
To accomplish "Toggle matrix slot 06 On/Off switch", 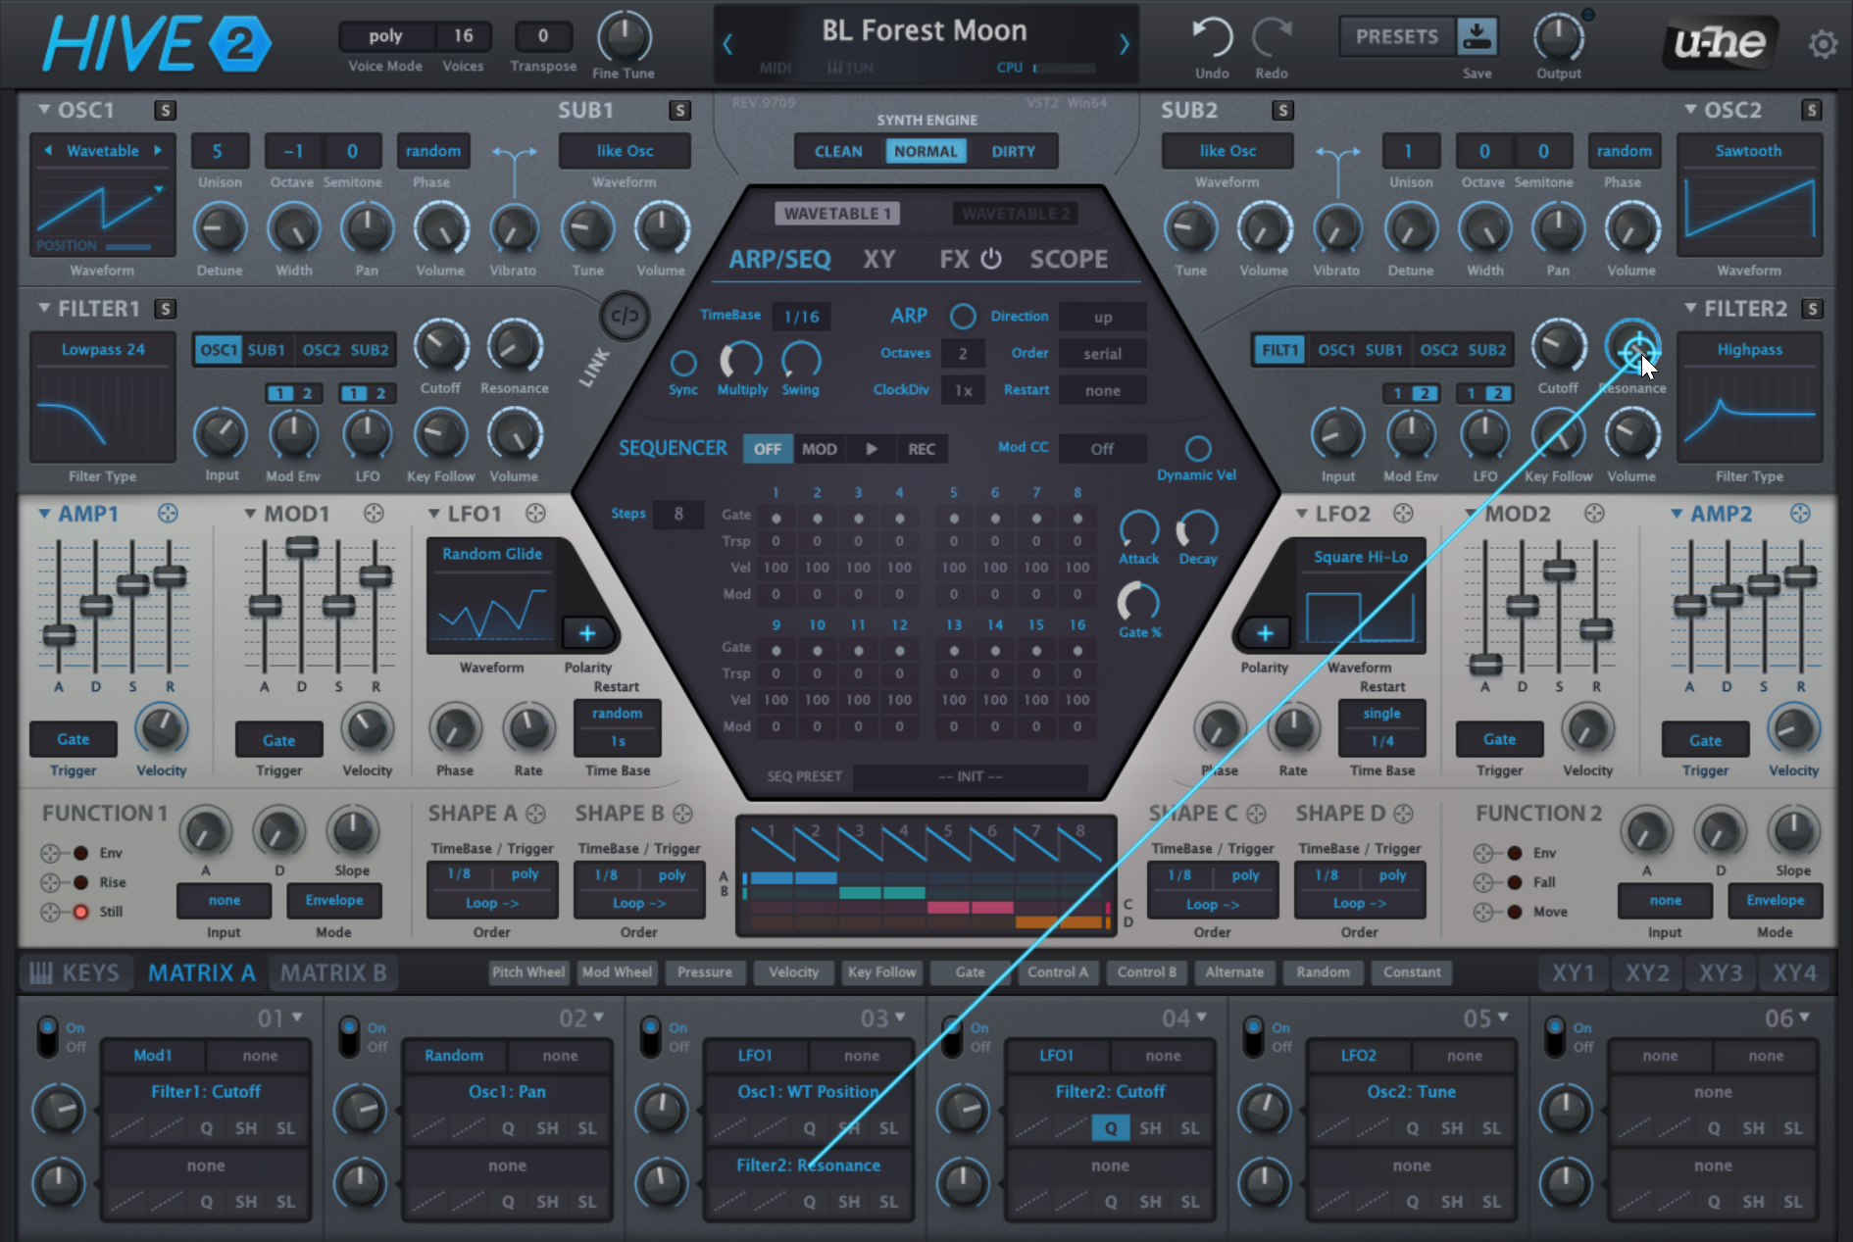I will [1554, 1037].
